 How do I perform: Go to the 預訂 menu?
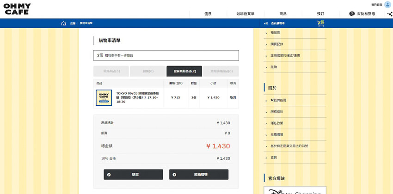(x=320, y=14)
